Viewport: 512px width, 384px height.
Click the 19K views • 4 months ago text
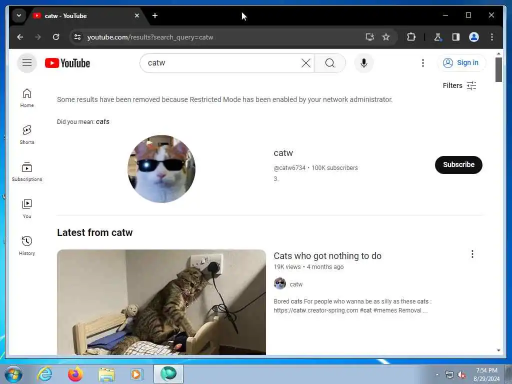coord(308,267)
